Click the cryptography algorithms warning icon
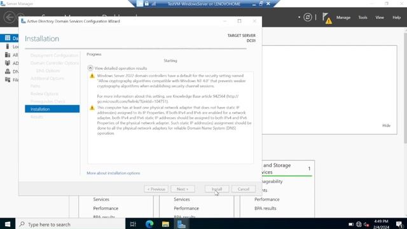 [92, 76]
